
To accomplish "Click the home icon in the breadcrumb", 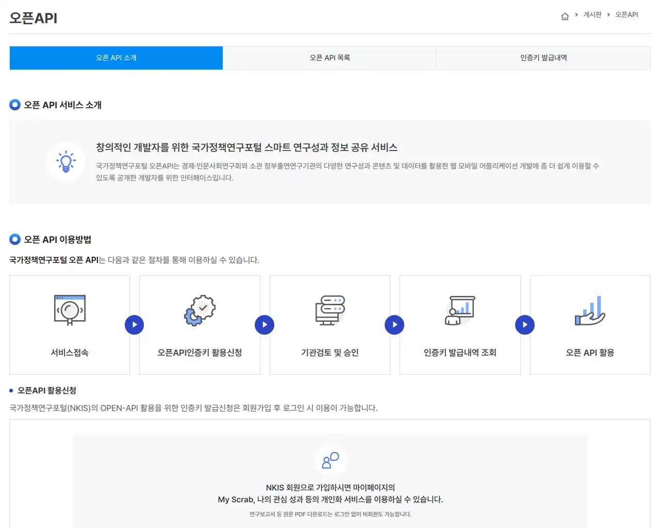I will point(565,15).
